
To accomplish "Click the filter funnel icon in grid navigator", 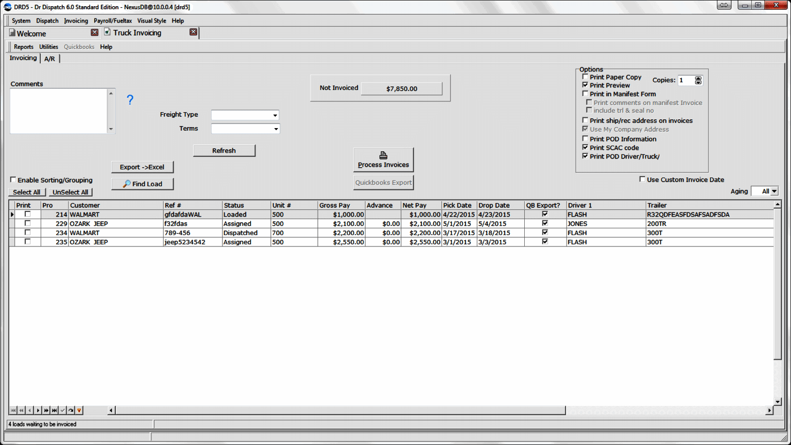I will click(79, 410).
